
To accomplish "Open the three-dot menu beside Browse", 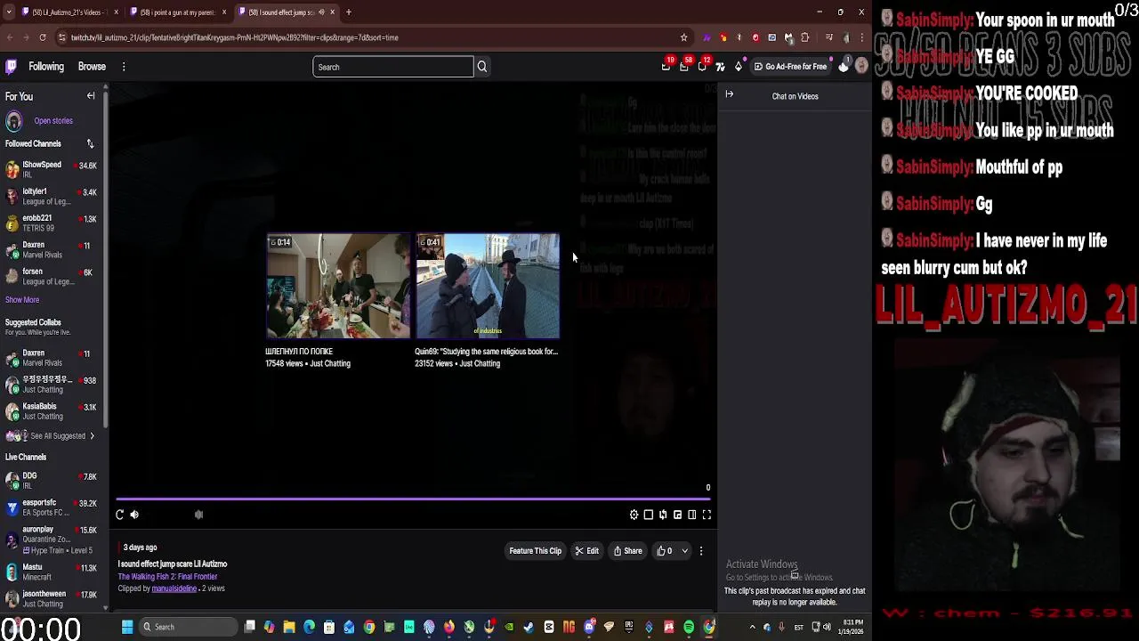I will click(x=124, y=67).
